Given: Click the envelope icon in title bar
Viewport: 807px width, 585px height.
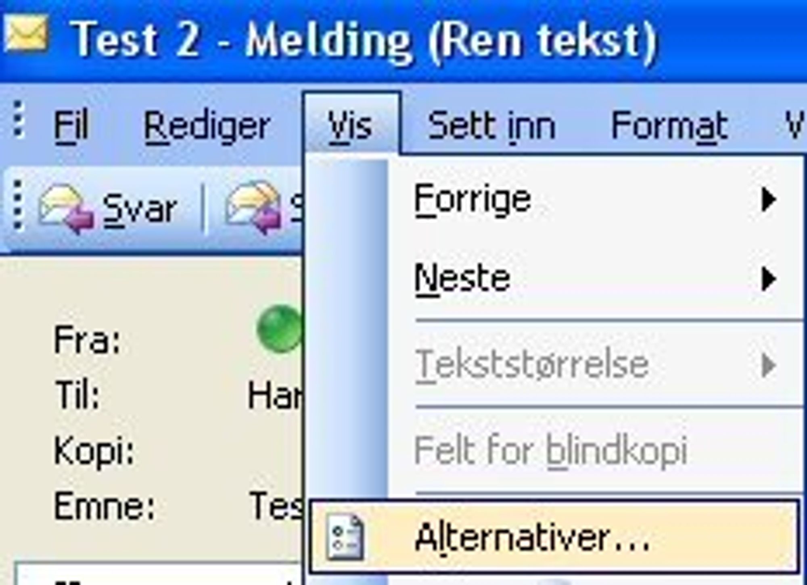Looking at the screenshot, I should tap(26, 35).
